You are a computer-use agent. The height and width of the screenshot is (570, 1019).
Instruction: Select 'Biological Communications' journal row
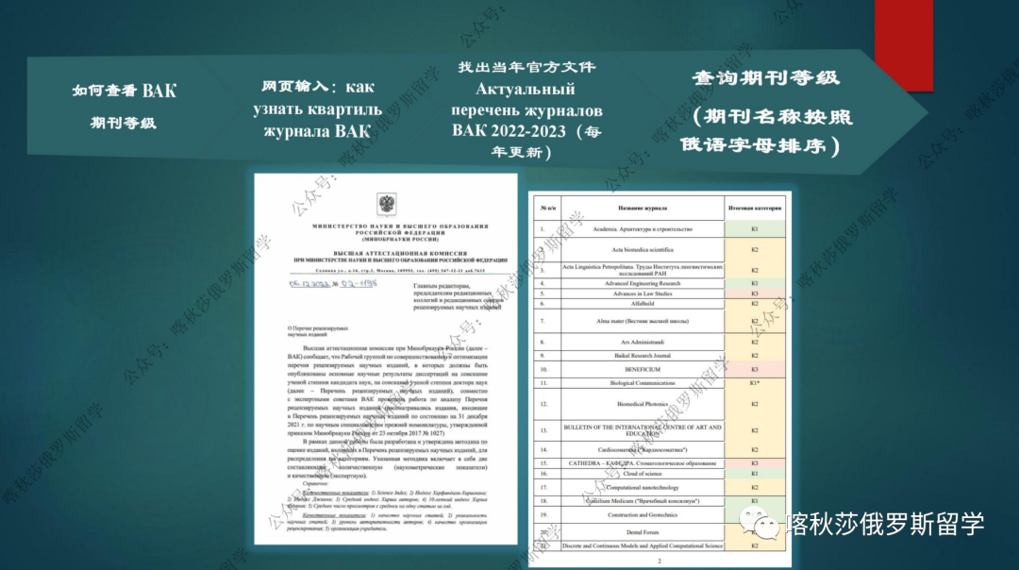(x=660, y=383)
